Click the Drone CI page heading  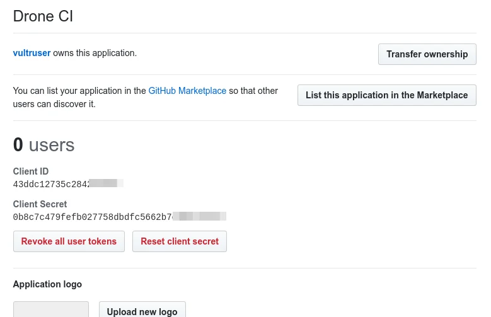click(43, 16)
